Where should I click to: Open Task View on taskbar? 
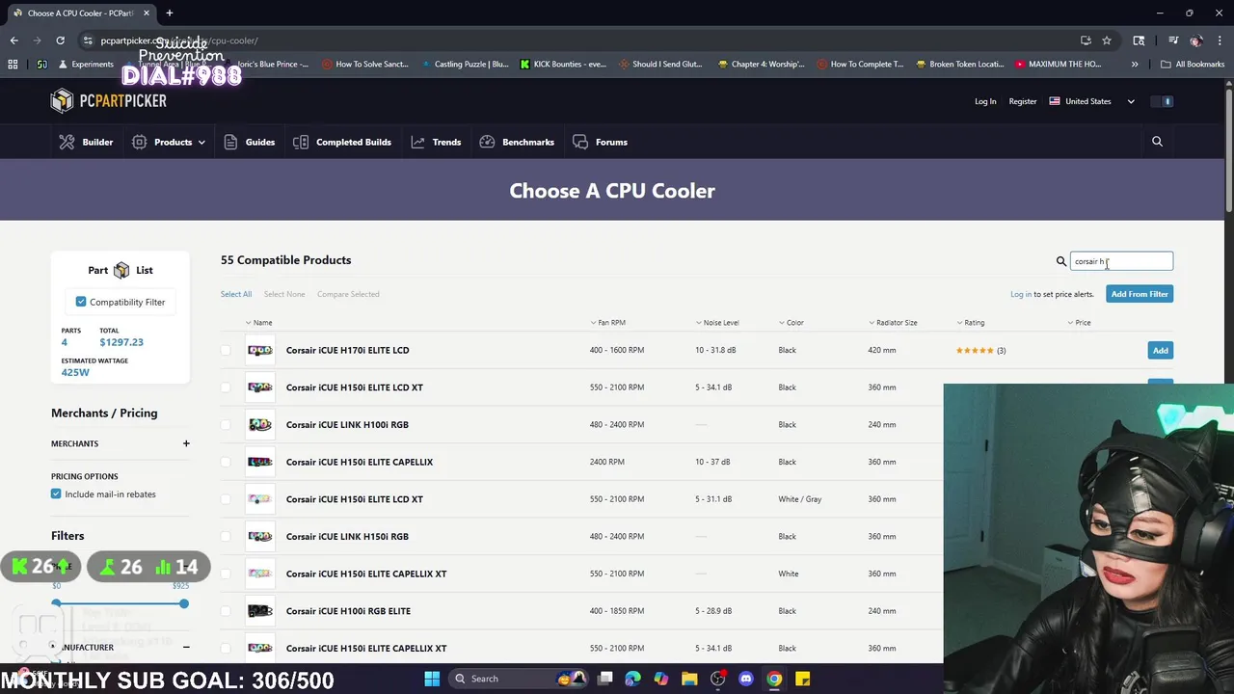[604, 679]
